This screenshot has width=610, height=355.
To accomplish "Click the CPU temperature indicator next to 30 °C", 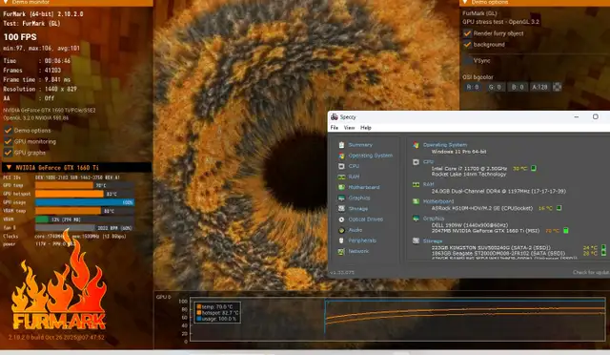I will coord(534,168).
